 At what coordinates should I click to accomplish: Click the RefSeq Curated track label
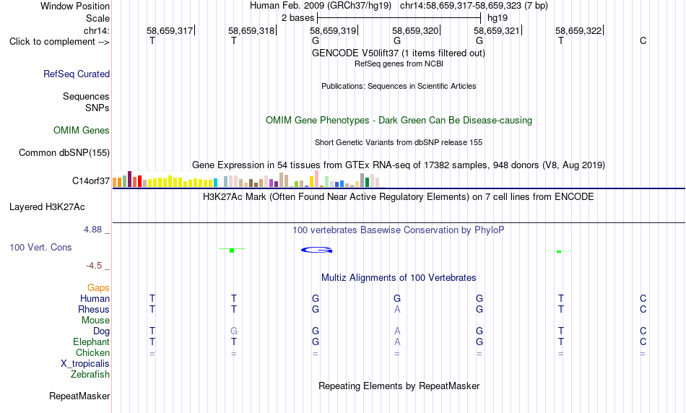pos(77,74)
